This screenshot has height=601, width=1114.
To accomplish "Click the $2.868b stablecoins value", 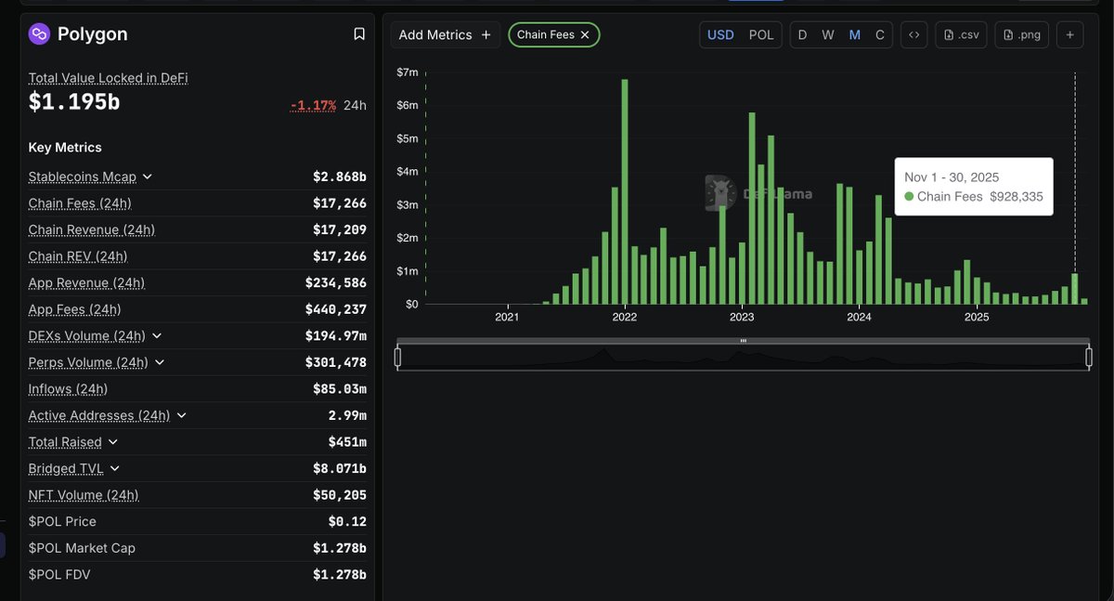I will [340, 176].
